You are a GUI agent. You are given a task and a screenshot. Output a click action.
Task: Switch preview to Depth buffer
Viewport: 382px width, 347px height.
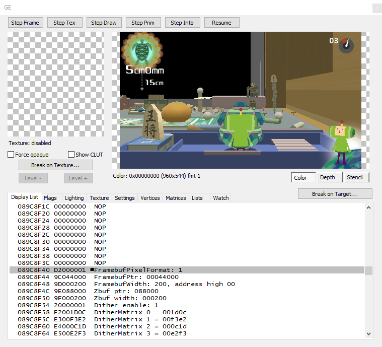327,177
